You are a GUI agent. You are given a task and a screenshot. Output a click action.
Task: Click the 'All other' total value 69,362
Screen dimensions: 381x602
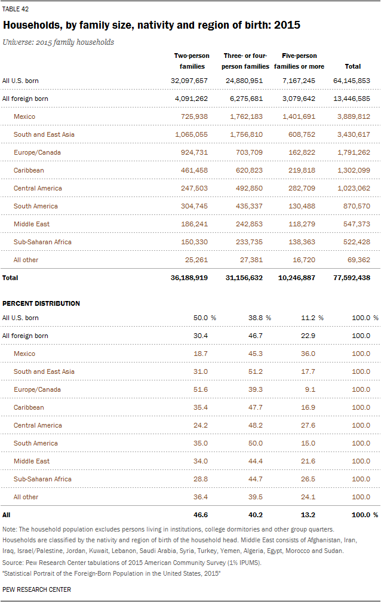(x=357, y=260)
